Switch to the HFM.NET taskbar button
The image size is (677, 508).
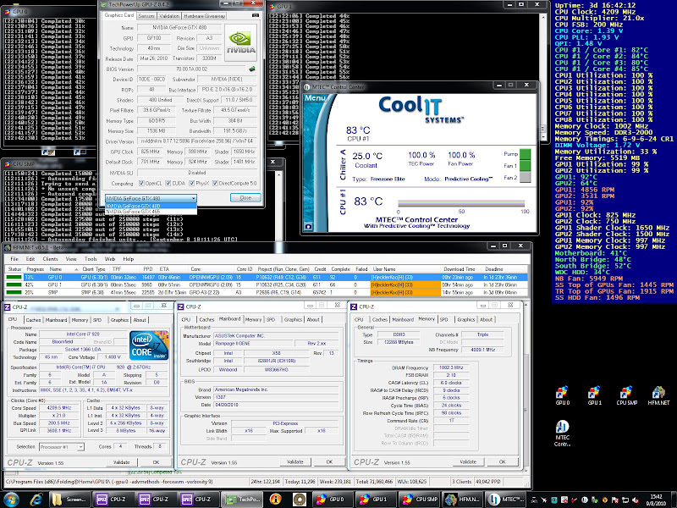[462, 500]
